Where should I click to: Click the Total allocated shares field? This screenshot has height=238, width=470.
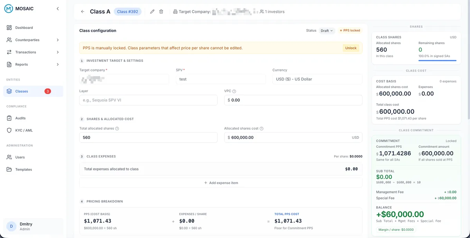point(148,138)
